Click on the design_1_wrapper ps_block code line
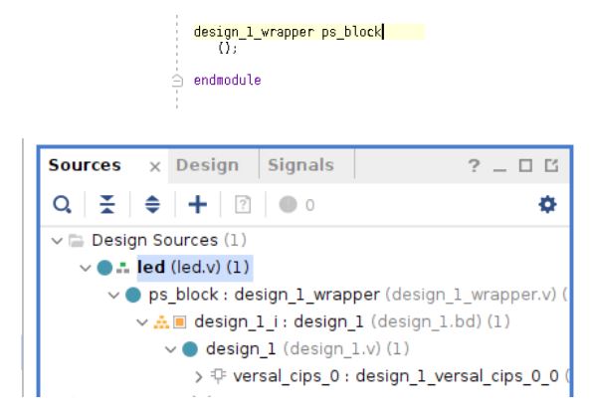 tap(308, 32)
